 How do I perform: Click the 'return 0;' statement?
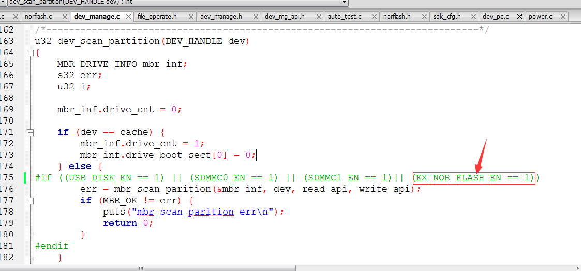click(x=128, y=223)
